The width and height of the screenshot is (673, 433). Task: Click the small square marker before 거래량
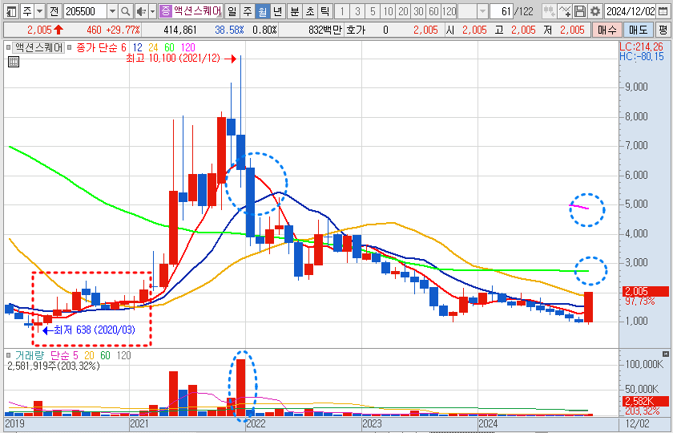(x=8, y=355)
